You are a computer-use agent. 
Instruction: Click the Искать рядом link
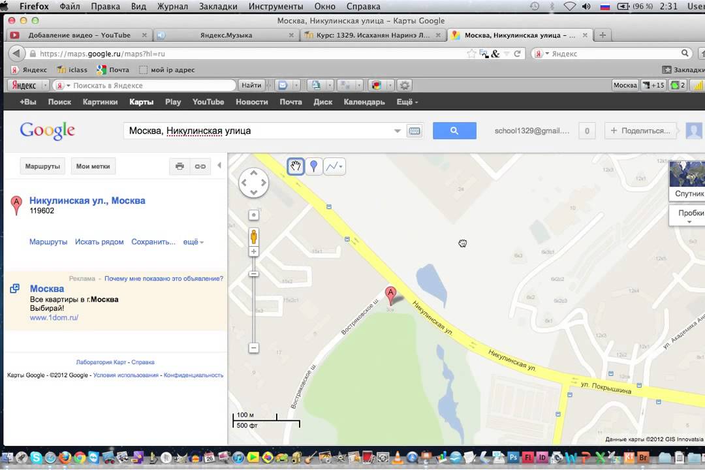pyautogui.click(x=99, y=242)
